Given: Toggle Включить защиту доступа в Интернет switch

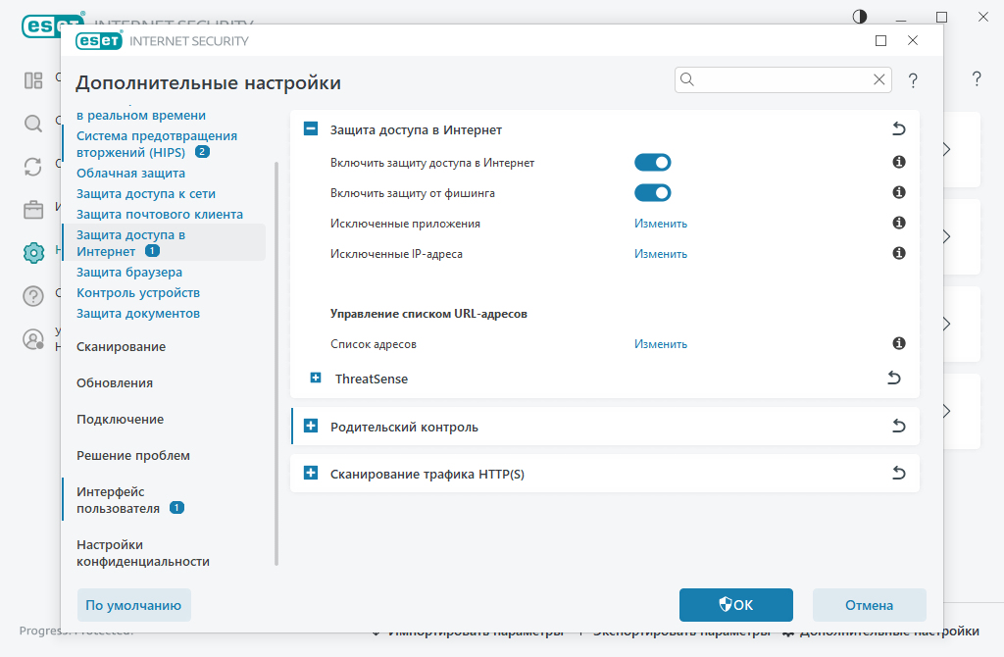Looking at the screenshot, I should (652, 163).
